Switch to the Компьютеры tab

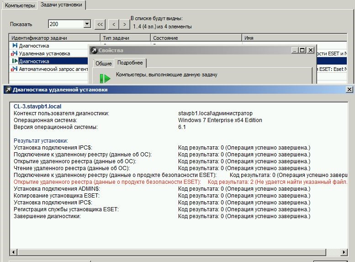(x=20, y=5)
